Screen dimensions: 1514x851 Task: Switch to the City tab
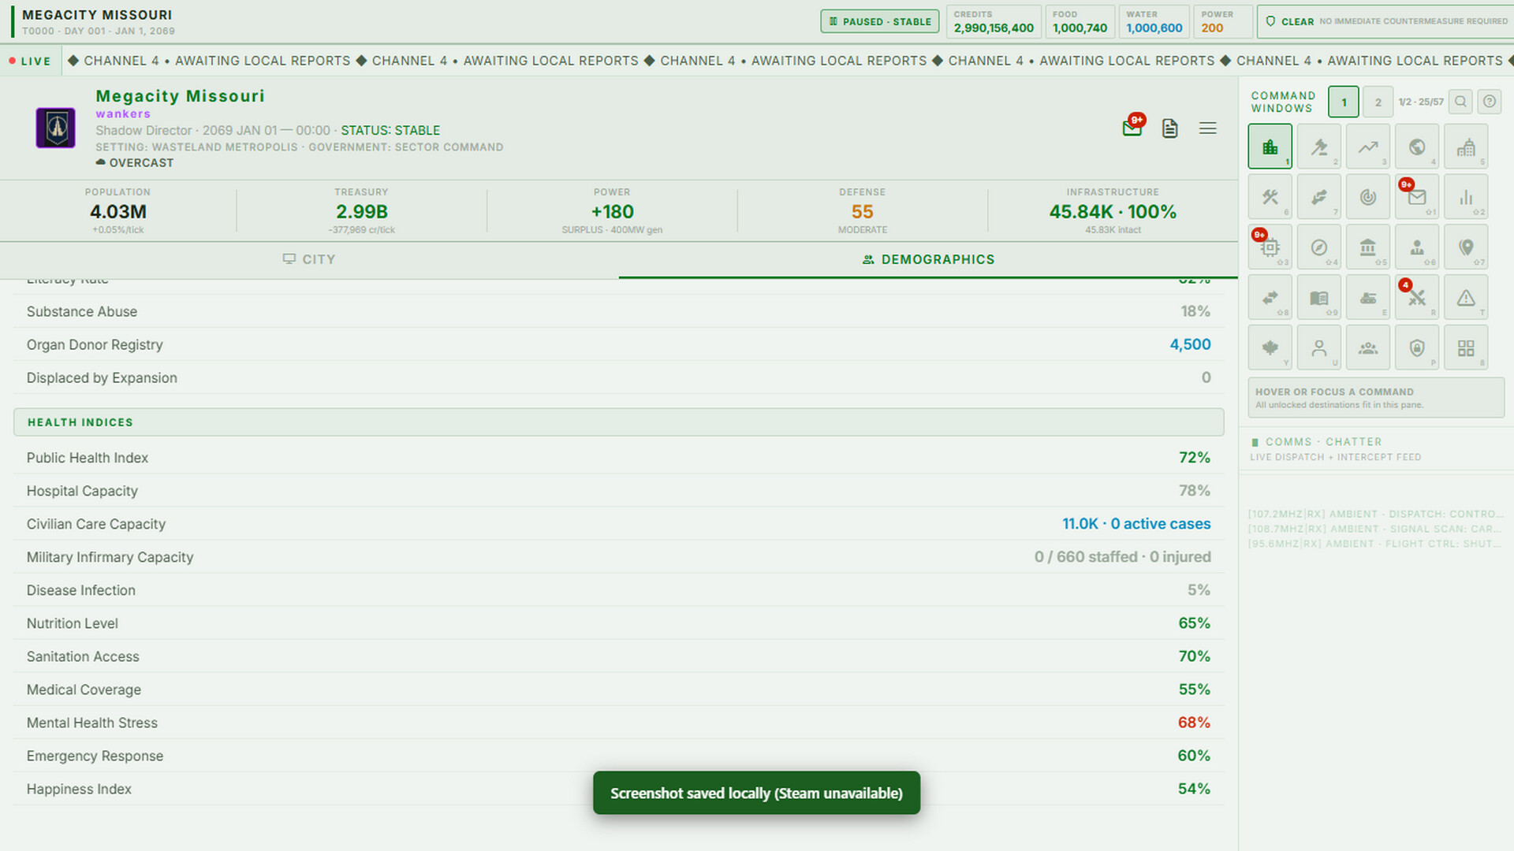point(309,259)
